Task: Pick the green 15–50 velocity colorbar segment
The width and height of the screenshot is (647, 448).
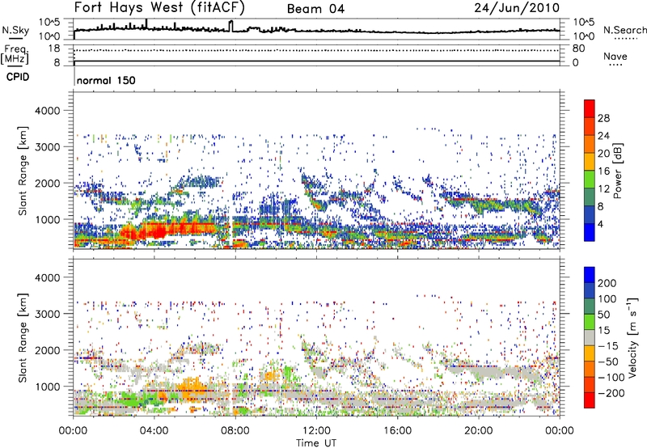Action: (x=590, y=322)
